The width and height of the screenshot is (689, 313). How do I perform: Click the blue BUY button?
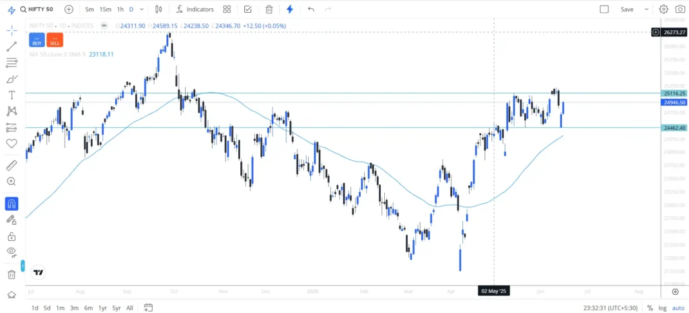click(x=37, y=40)
